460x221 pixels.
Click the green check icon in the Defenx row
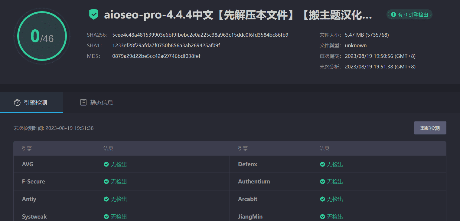click(323, 164)
